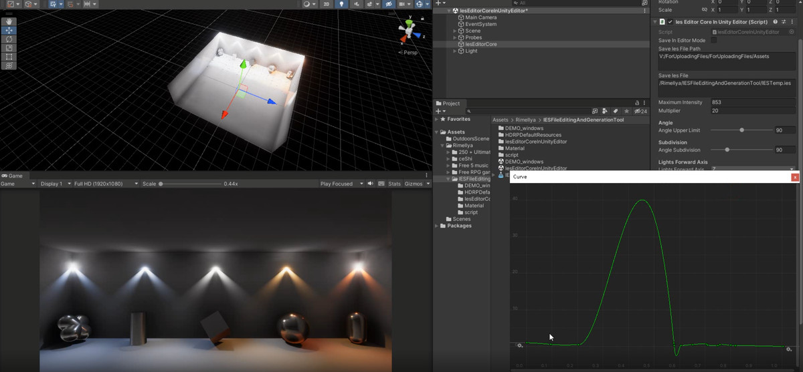Collapse Ies Editor Core script component
803x372 pixels.
(655, 22)
